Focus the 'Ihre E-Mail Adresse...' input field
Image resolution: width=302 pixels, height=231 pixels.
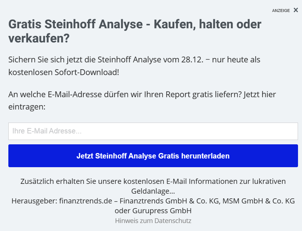click(x=153, y=131)
